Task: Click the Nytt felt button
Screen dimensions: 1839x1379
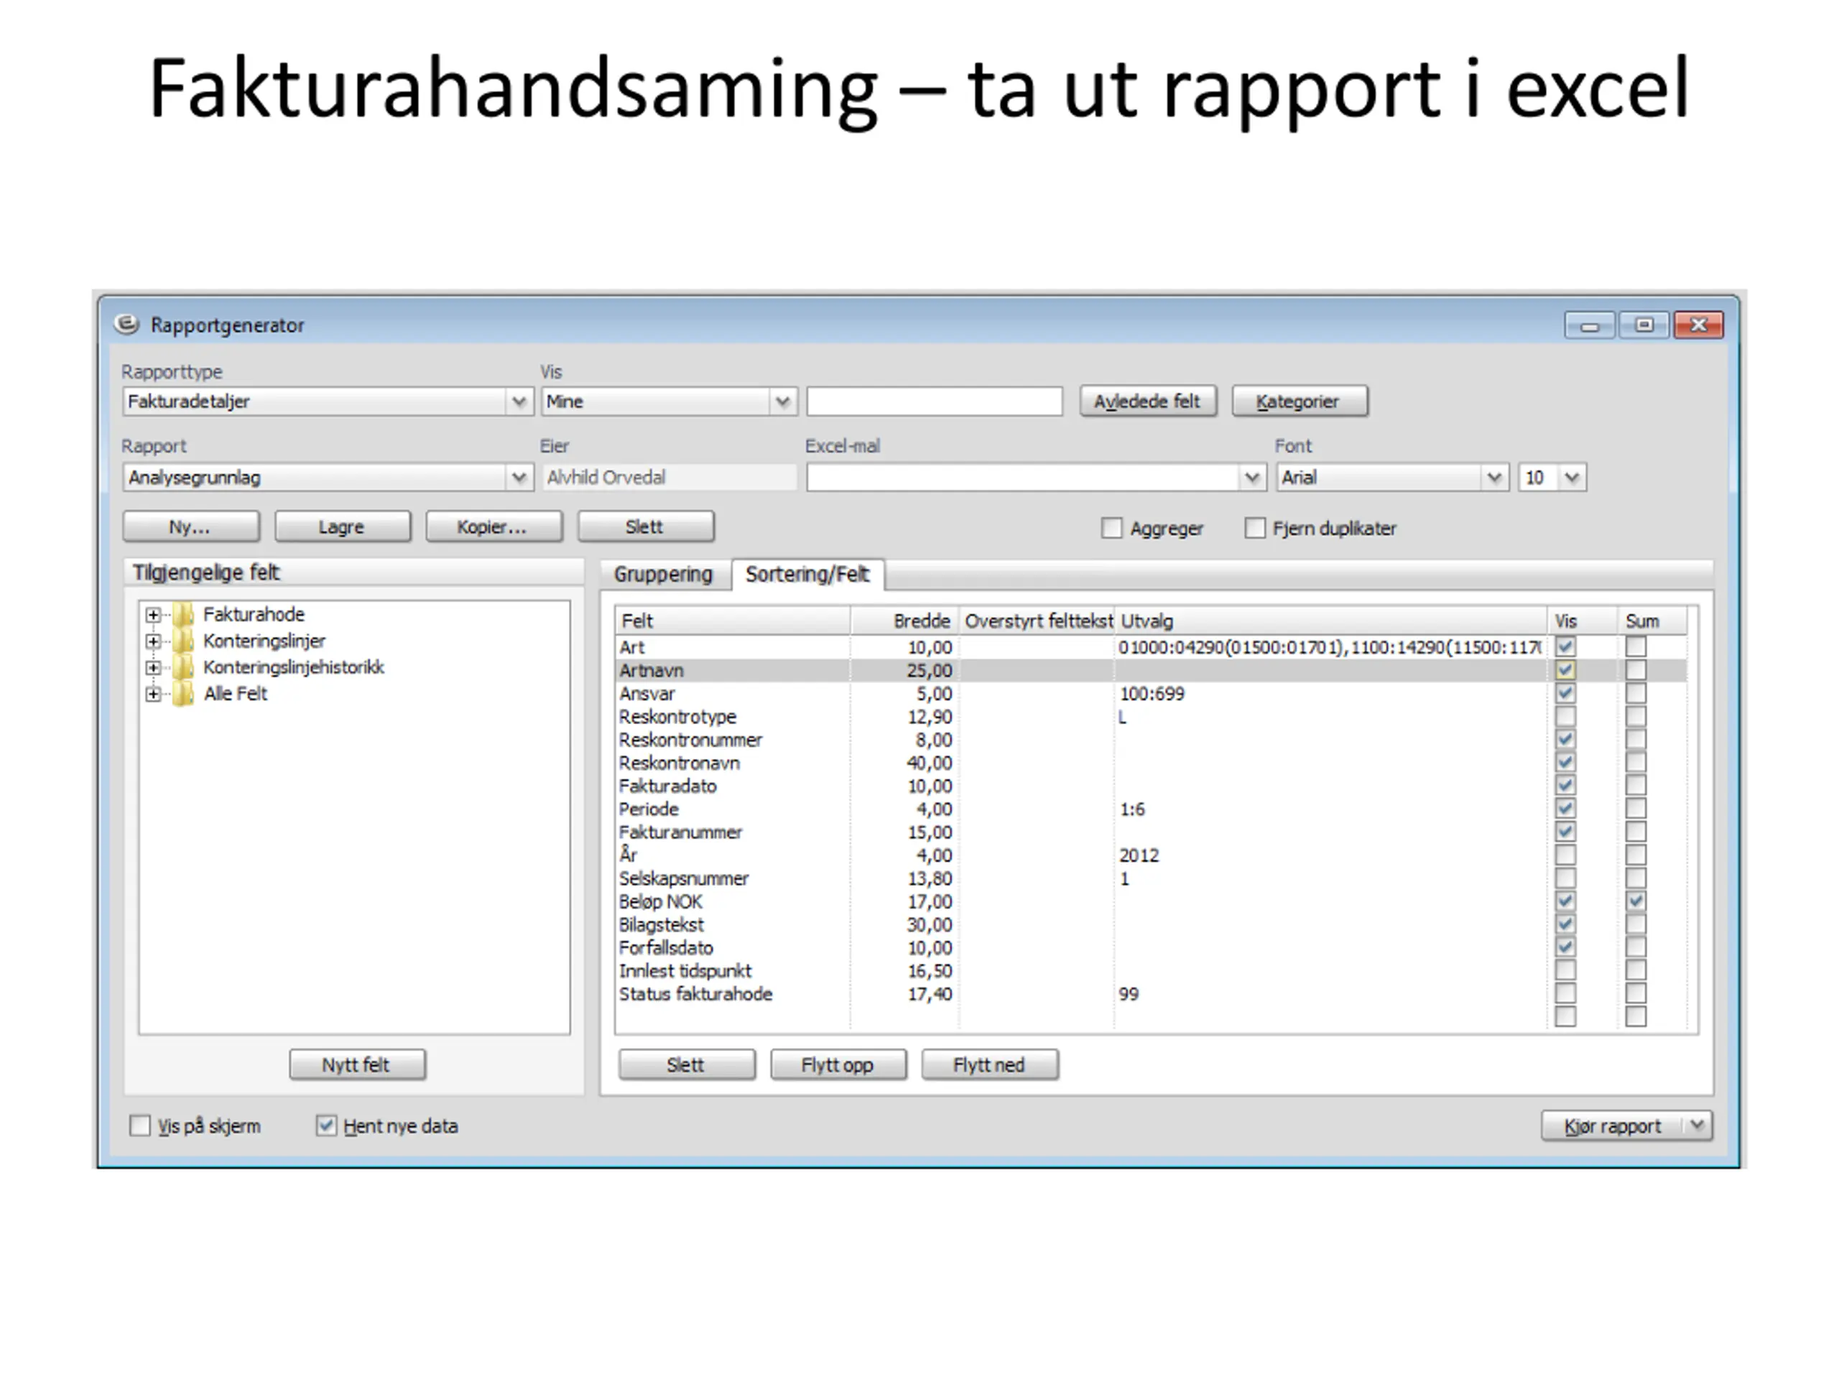Action: [x=356, y=1065]
